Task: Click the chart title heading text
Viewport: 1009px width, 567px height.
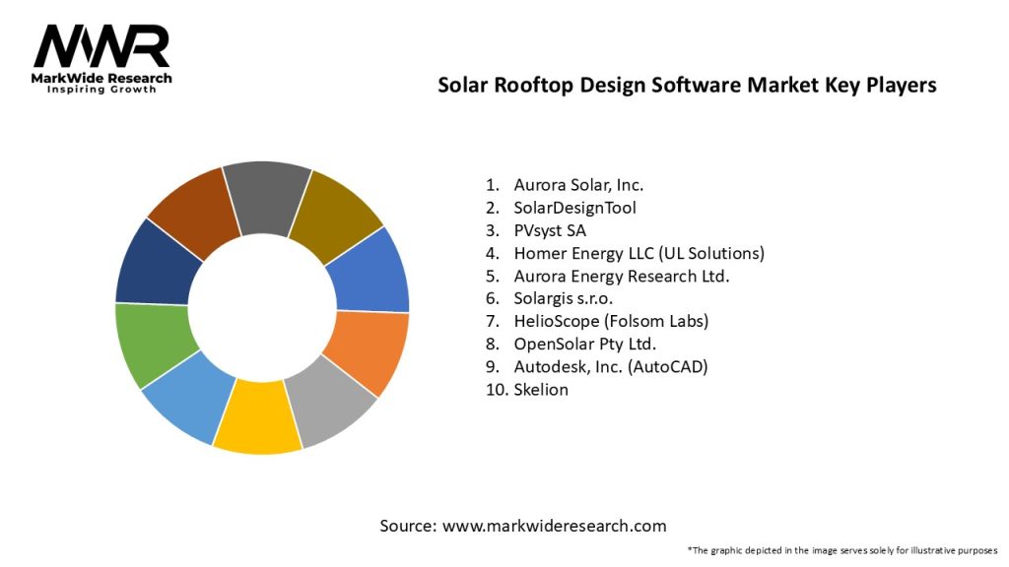Action: point(687,86)
